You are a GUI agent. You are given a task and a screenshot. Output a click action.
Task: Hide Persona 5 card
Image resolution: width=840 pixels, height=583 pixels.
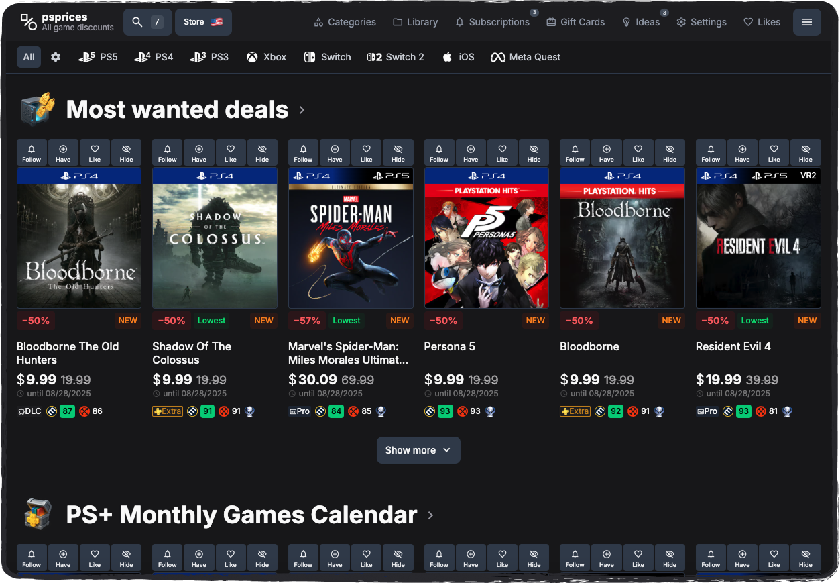pos(534,152)
